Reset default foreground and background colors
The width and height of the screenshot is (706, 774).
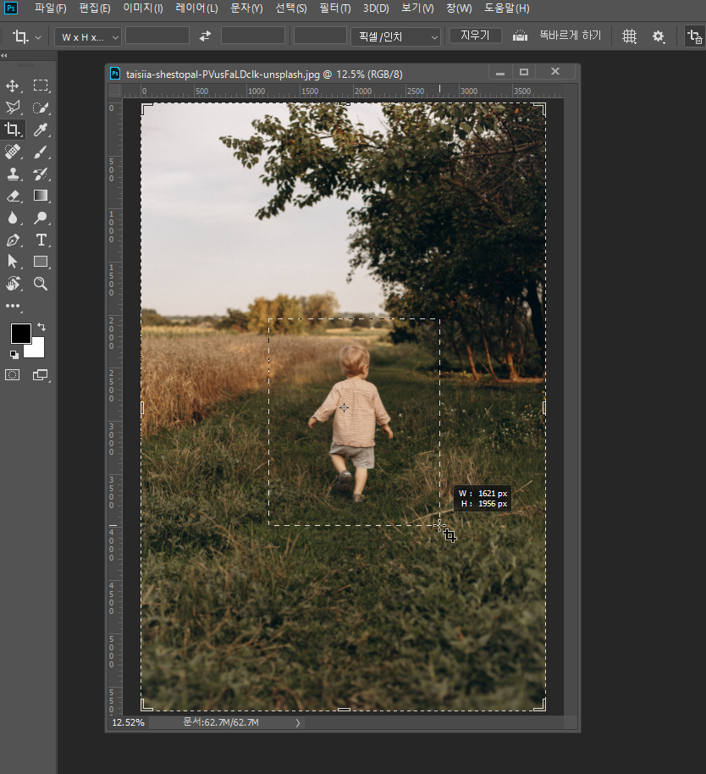tap(14, 355)
